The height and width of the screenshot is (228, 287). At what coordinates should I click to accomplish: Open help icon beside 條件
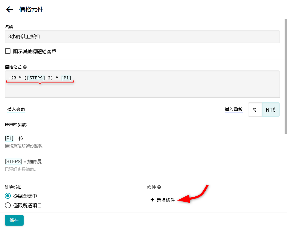pyautogui.click(x=159, y=187)
